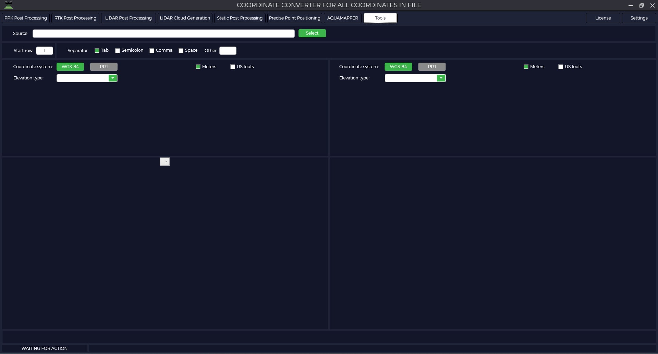The height and width of the screenshot is (354, 658).
Task: Click the application logo icon in title bar
Action: (x=9, y=5)
